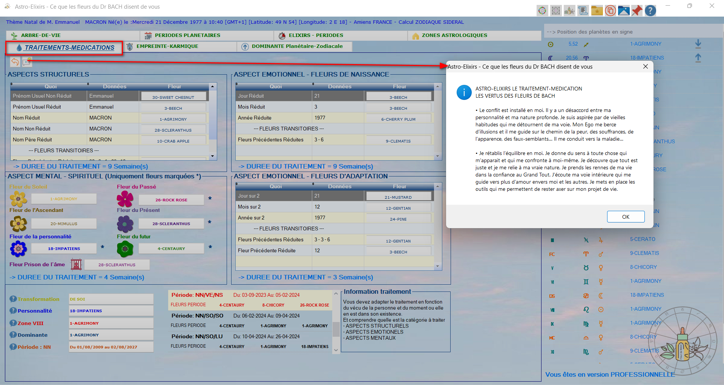Open the PERIODES PLANETAIRES tab
This screenshot has width=724, height=385.
pos(207,35)
